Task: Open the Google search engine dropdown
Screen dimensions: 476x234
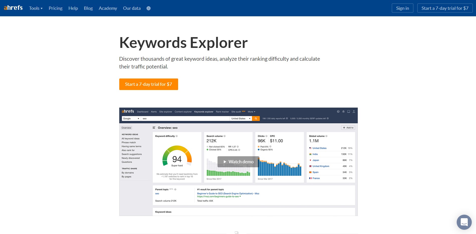Action: point(131,118)
